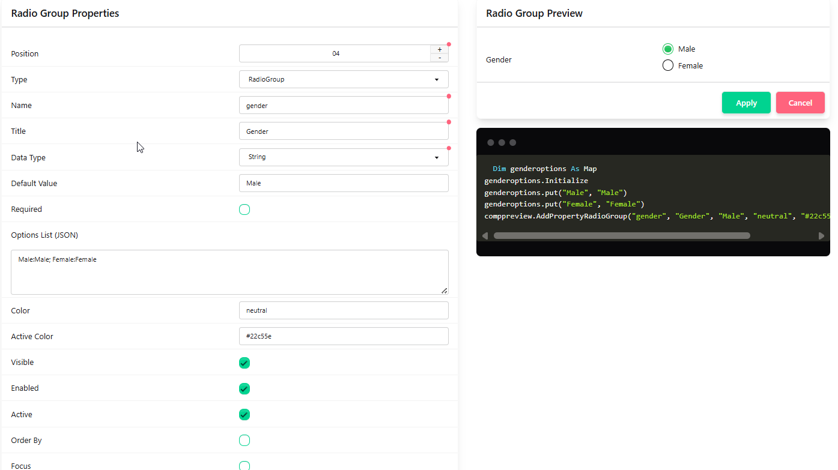Uncheck the Active checkbox
The image size is (838, 470).
[244, 415]
